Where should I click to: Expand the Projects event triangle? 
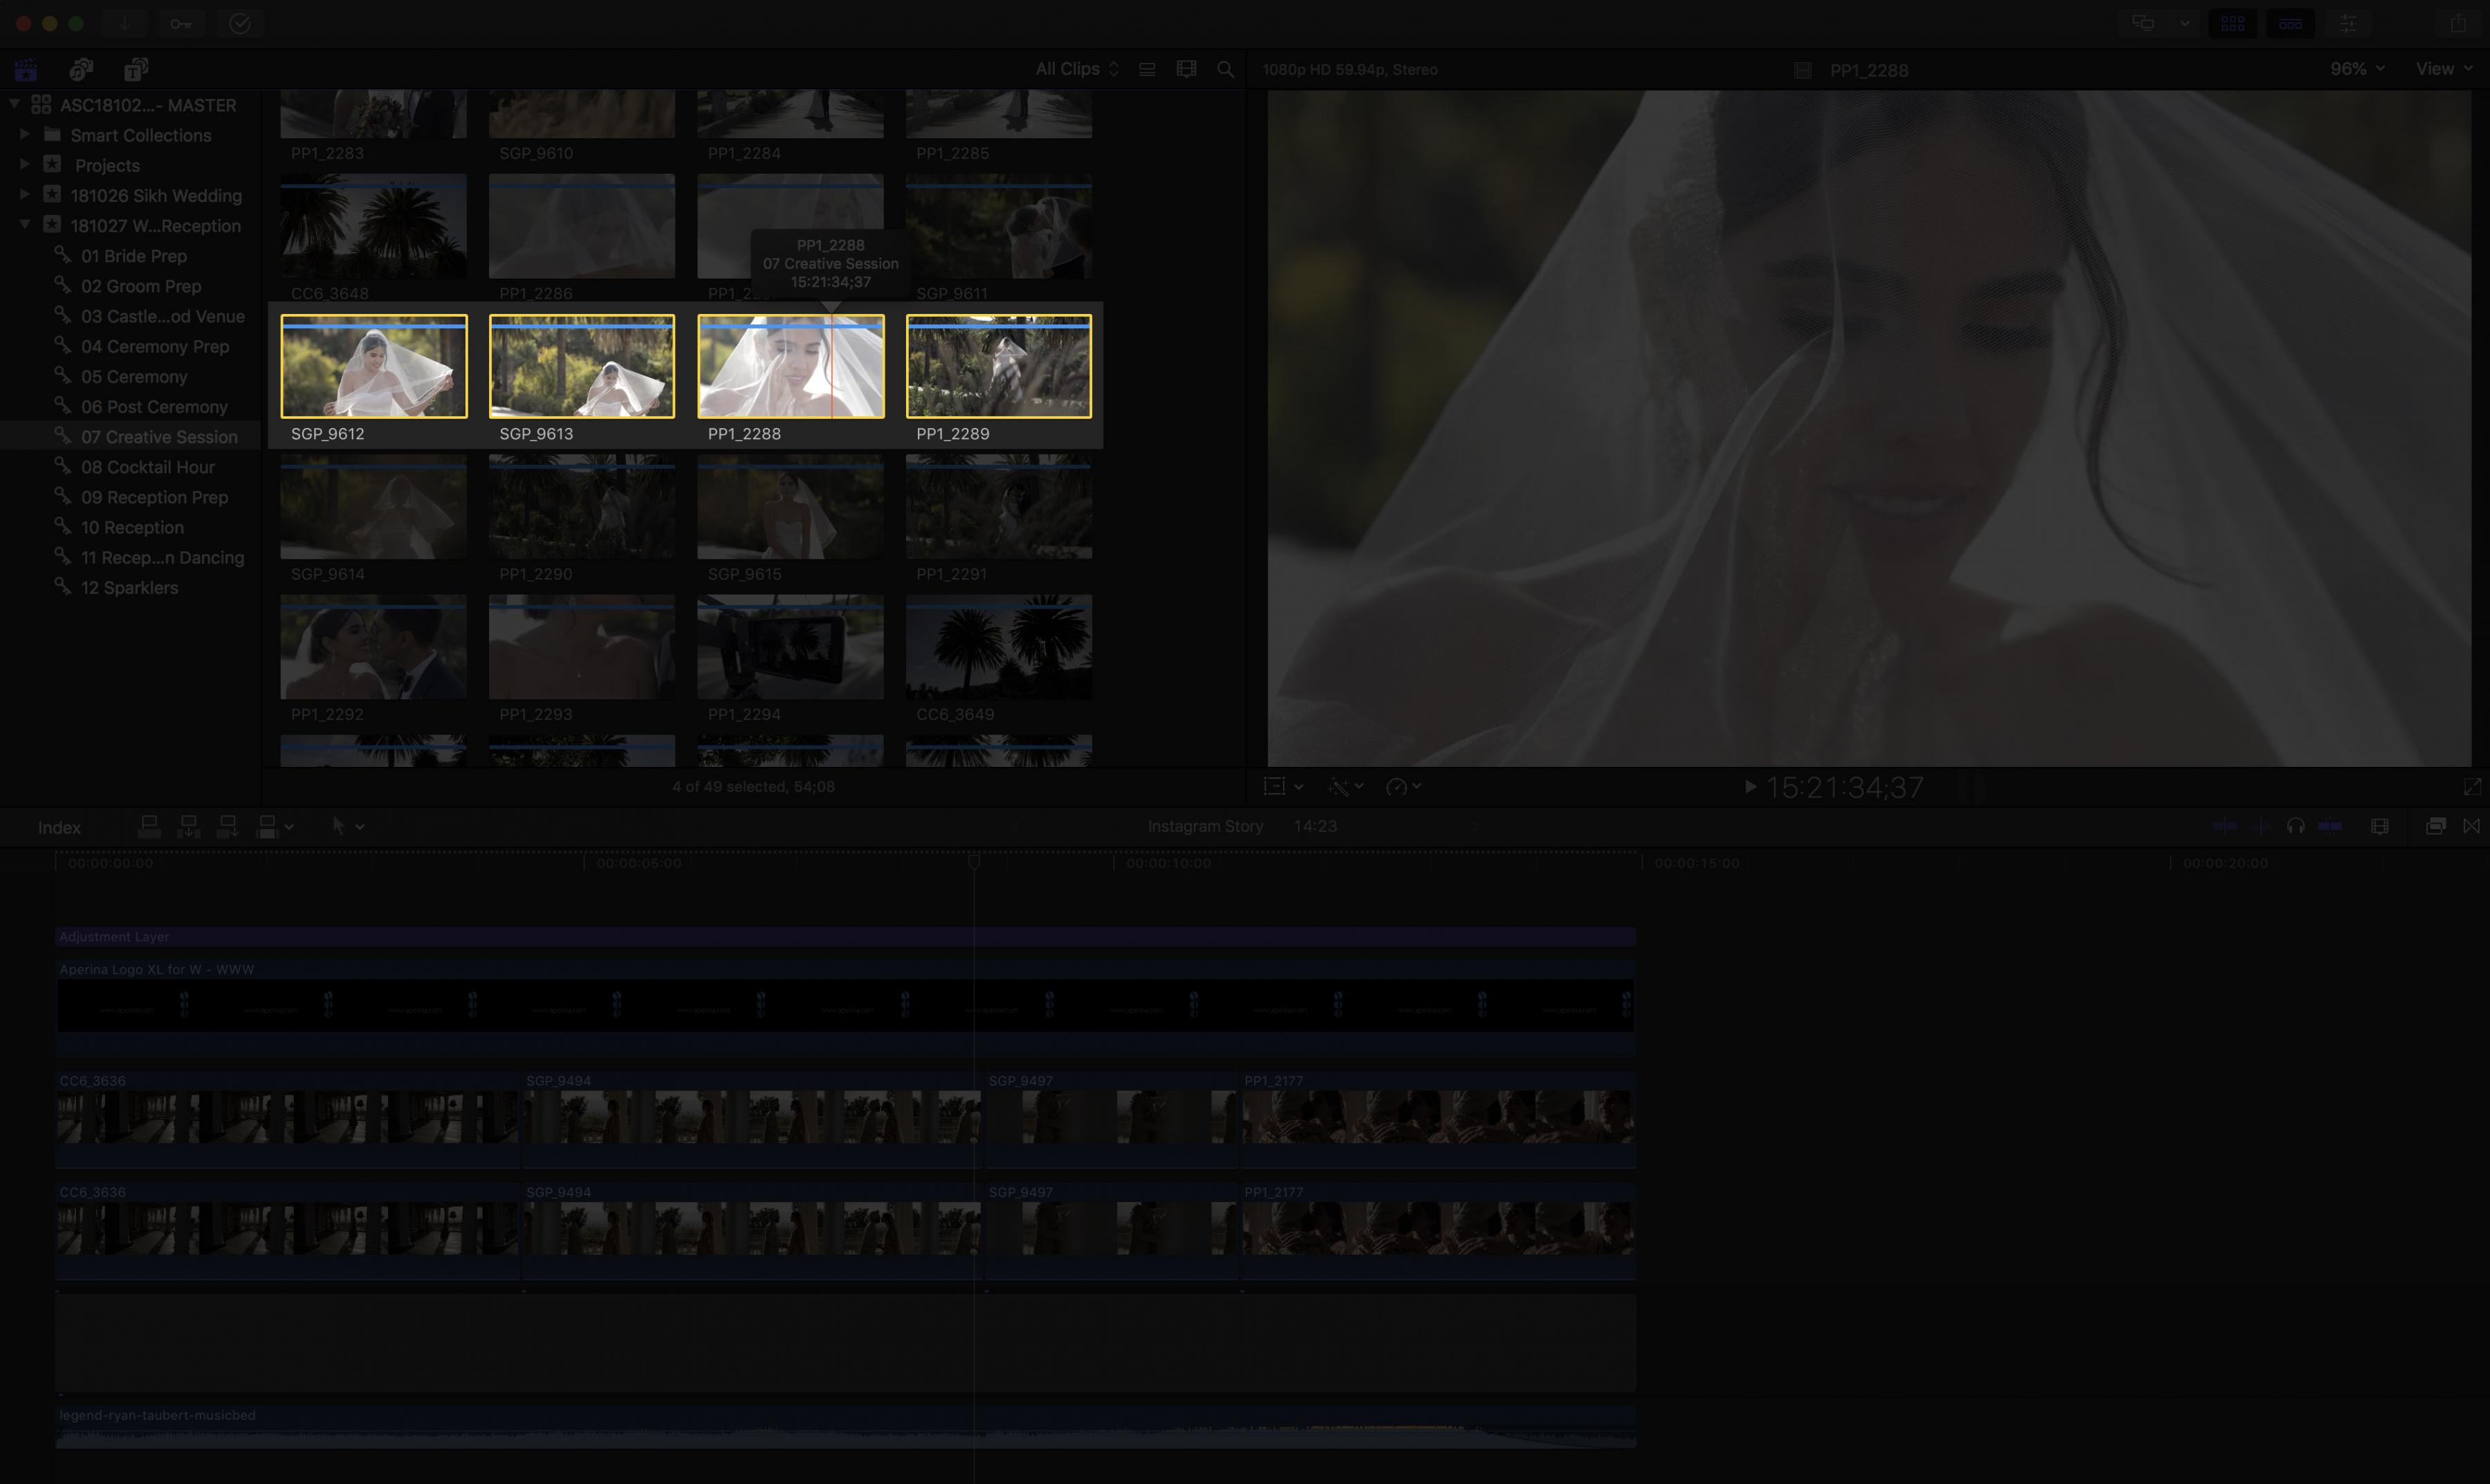pyautogui.click(x=25, y=163)
